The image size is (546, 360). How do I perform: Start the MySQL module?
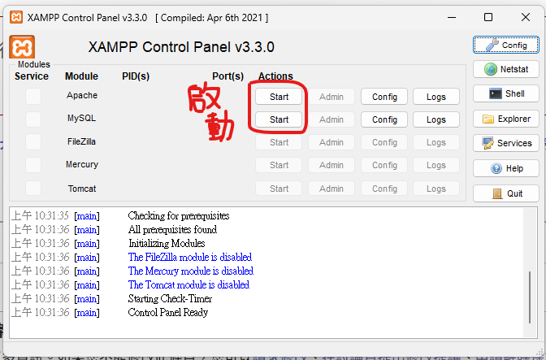pyautogui.click(x=279, y=119)
